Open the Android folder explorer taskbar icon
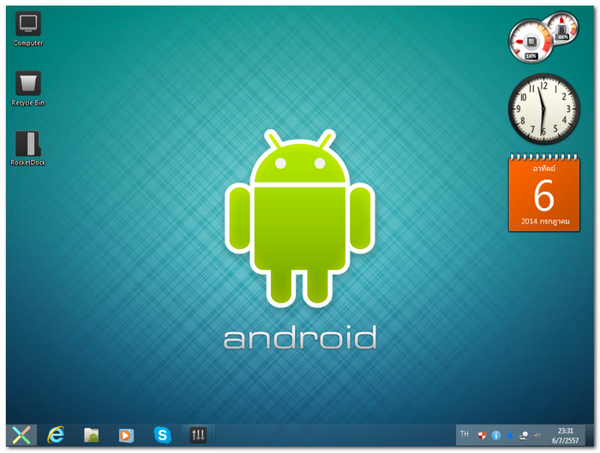 tap(91, 435)
